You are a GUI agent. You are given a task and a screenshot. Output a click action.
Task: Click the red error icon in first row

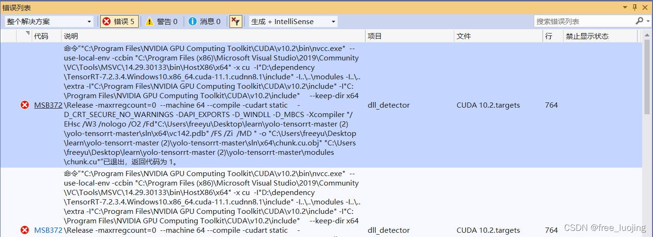click(25, 105)
